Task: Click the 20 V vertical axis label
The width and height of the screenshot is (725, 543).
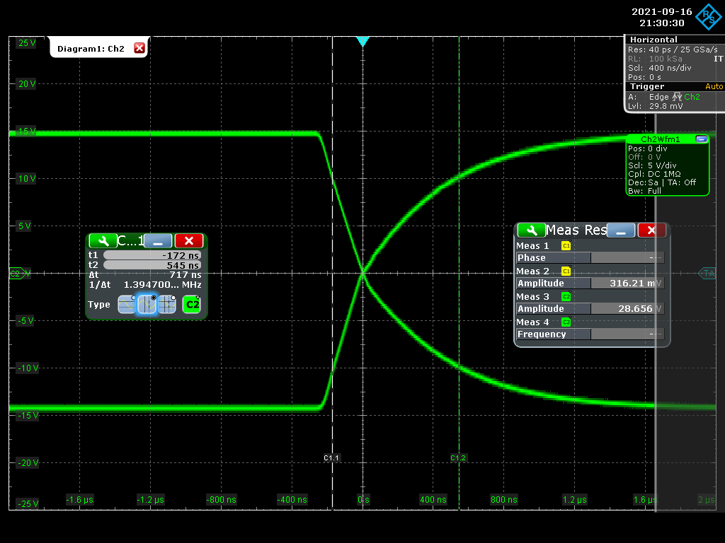Action: [27, 84]
